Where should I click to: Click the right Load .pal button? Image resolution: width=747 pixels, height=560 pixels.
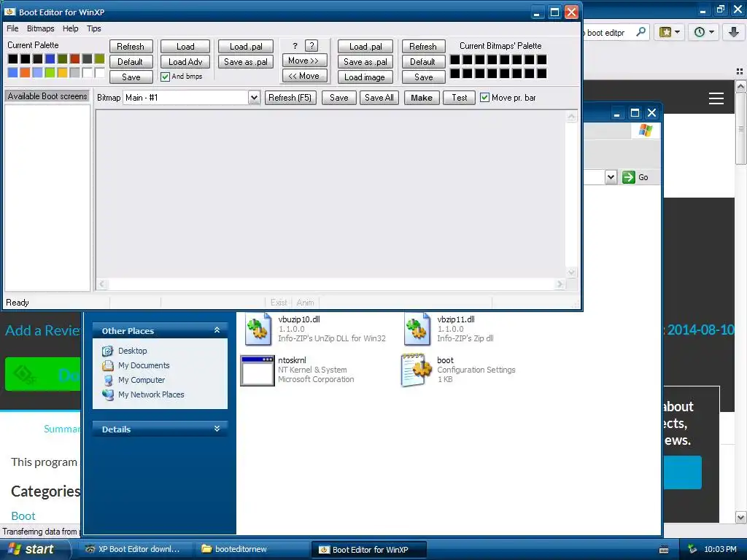pyautogui.click(x=365, y=46)
